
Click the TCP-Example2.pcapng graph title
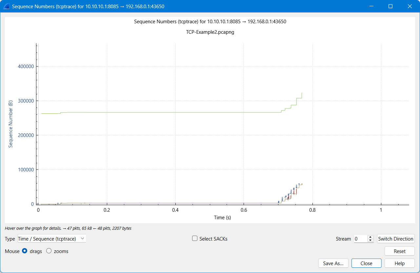[210, 32]
